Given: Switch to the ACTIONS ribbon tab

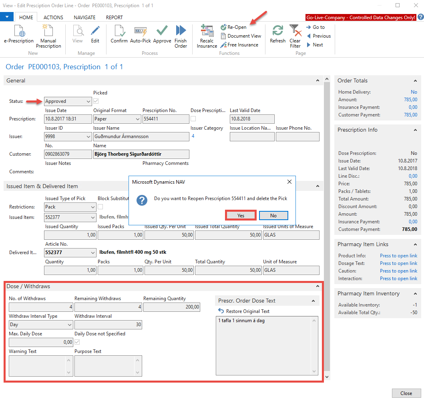Looking at the screenshot, I should click(x=53, y=18).
